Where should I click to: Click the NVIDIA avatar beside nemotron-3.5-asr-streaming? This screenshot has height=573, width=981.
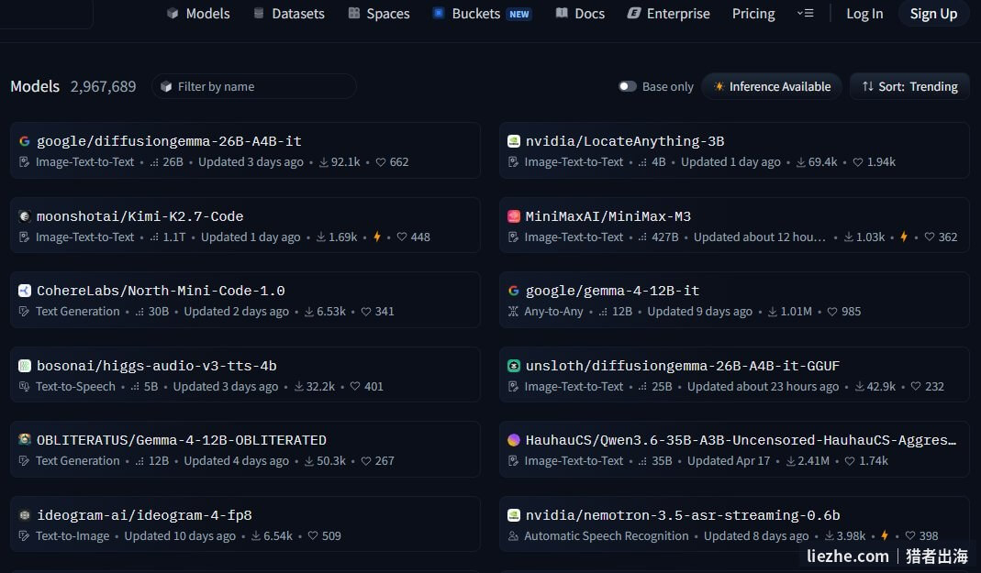(514, 515)
